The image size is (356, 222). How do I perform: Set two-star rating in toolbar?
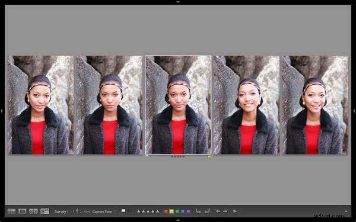click(143, 211)
